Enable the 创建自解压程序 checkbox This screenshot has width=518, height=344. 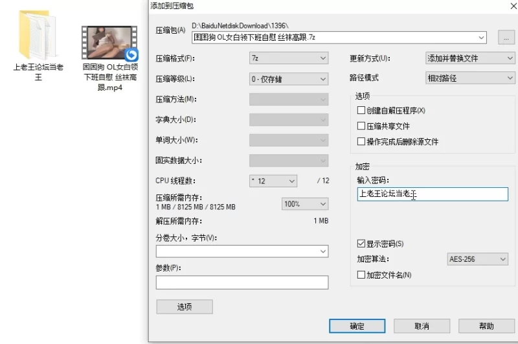[x=361, y=110]
